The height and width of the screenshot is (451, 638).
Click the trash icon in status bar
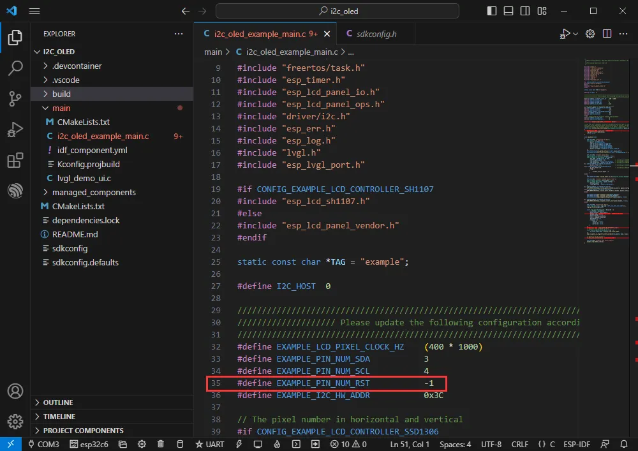click(x=161, y=444)
